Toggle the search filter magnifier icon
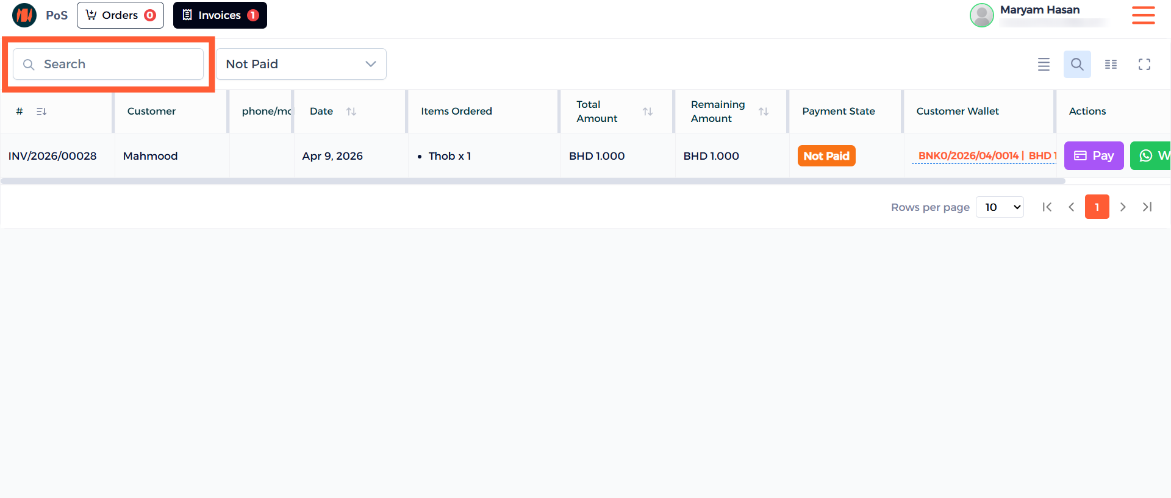 1076,64
